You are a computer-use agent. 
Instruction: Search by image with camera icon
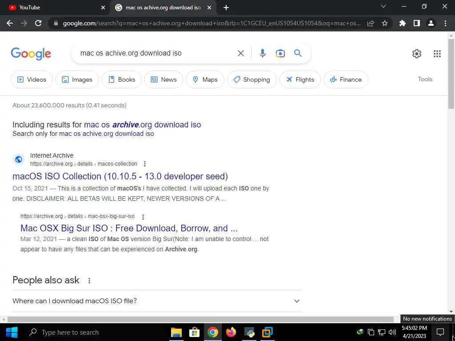coord(280,53)
